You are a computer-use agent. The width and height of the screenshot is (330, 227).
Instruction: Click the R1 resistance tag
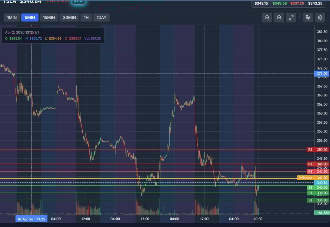click(310, 171)
